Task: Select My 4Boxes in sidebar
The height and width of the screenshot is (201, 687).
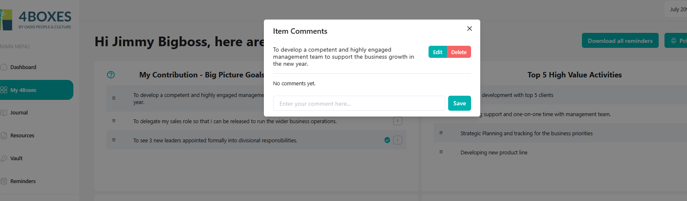Action: point(23,90)
